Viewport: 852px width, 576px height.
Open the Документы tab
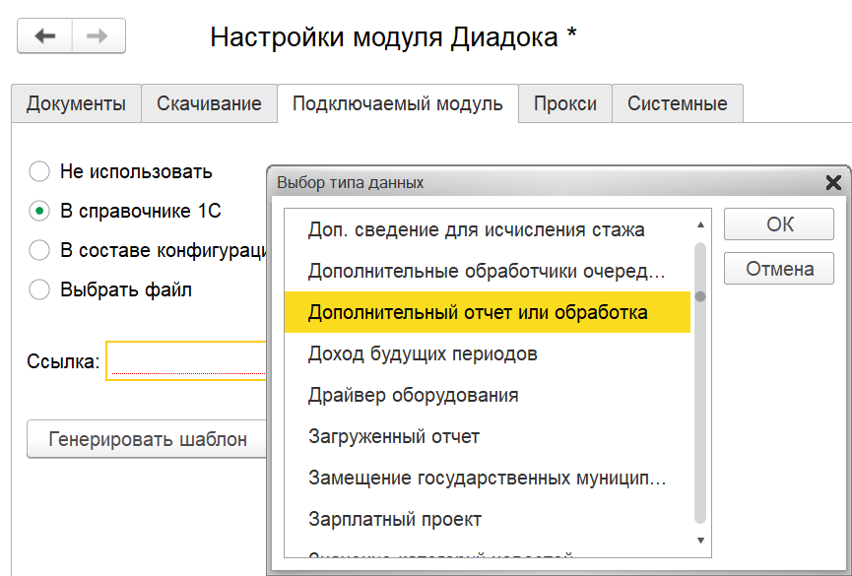coord(76,103)
